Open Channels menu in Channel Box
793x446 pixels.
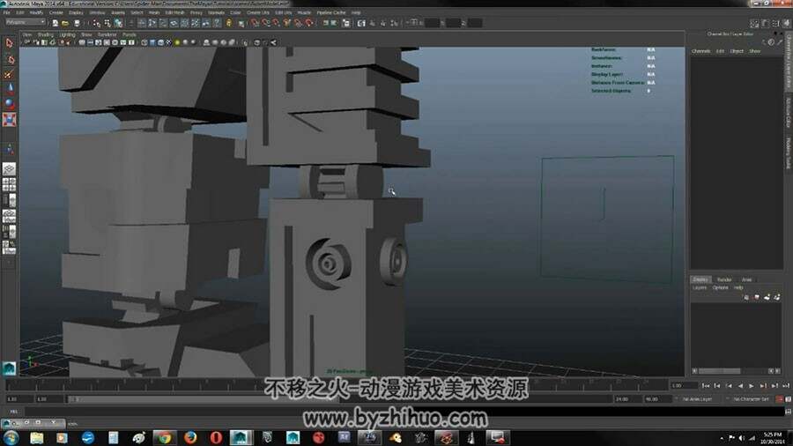point(701,51)
